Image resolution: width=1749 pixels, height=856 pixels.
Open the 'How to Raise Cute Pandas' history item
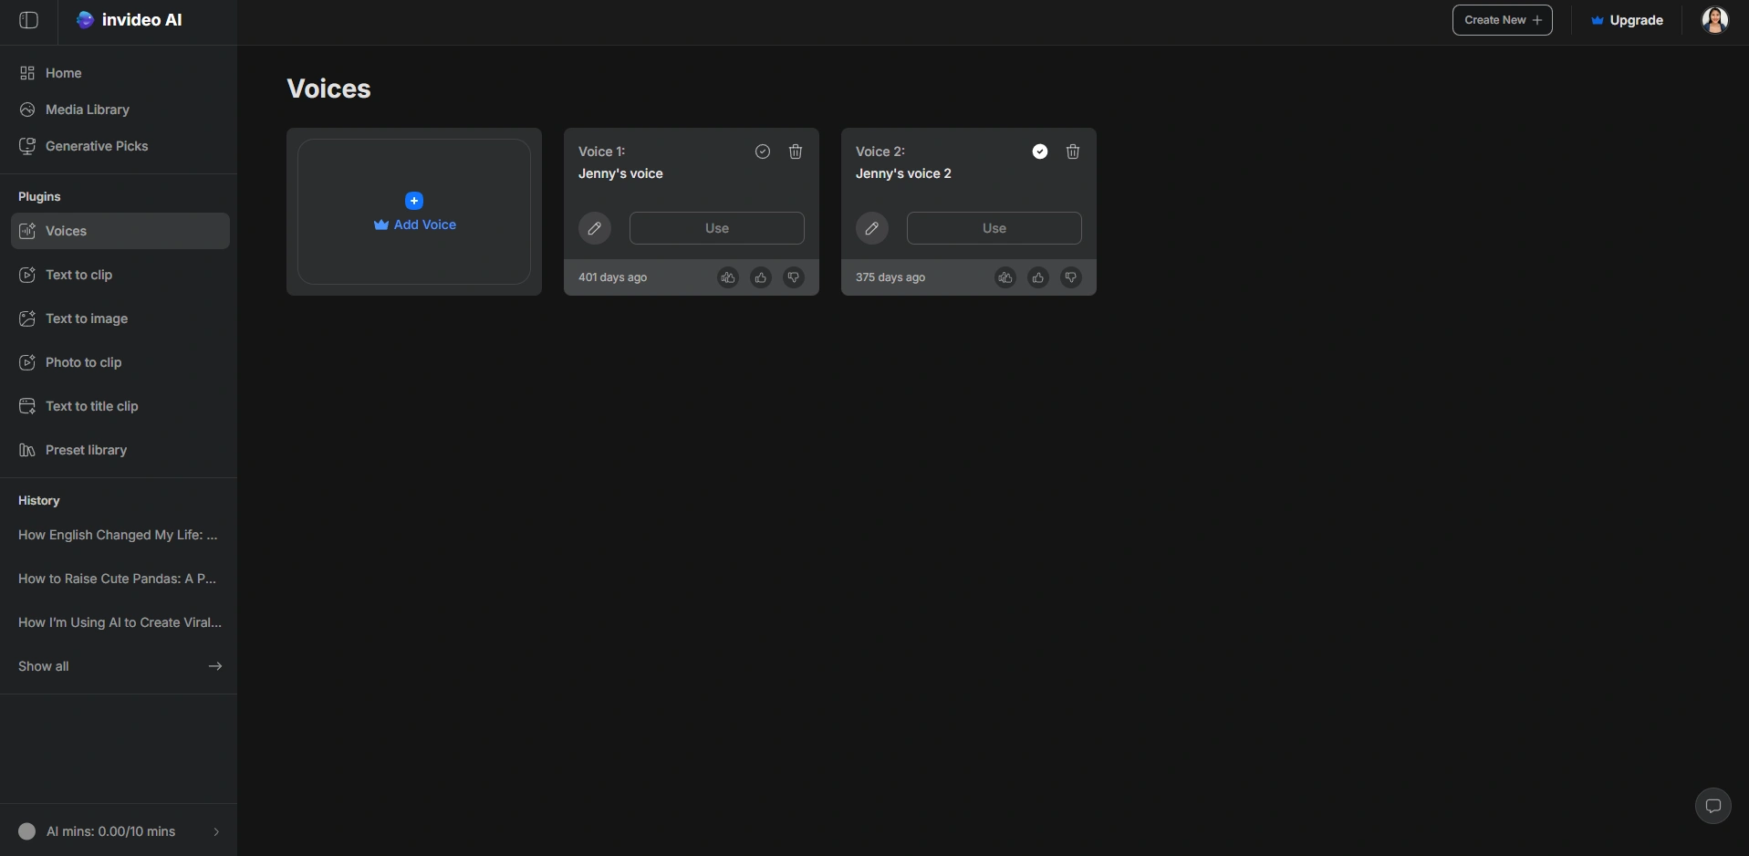click(119, 579)
